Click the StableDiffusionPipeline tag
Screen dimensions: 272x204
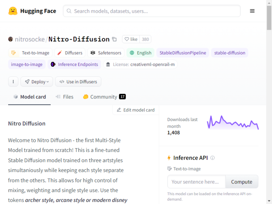(183, 53)
